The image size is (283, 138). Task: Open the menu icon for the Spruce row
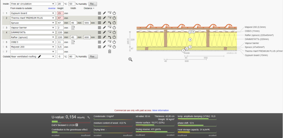click(x=99, y=23)
